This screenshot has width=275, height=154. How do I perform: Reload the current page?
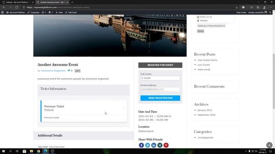(x=16, y=7)
